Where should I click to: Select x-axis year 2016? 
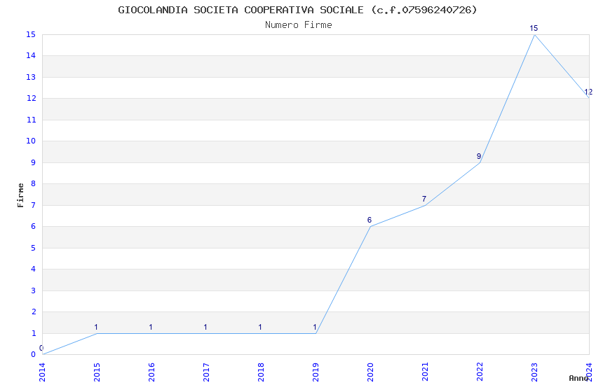point(151,372)
